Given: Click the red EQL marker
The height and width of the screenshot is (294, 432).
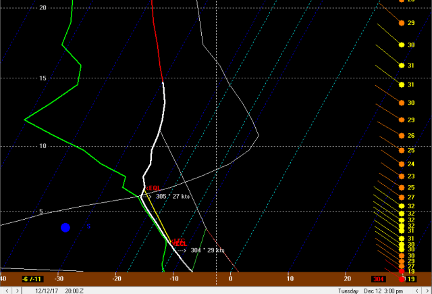Looking at the screenshot, I should coord(153,188).
